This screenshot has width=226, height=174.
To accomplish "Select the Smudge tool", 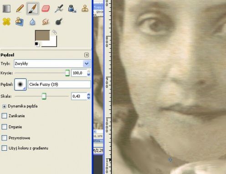I will tap(46, 22).
